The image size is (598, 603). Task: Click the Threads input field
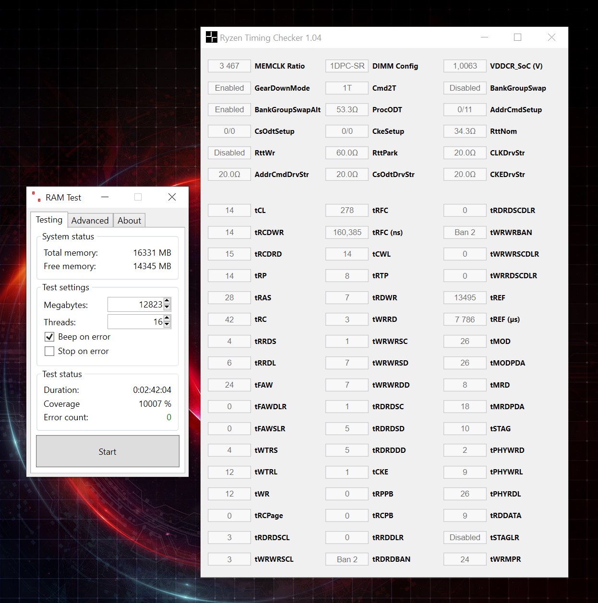(x=135, y=322)
